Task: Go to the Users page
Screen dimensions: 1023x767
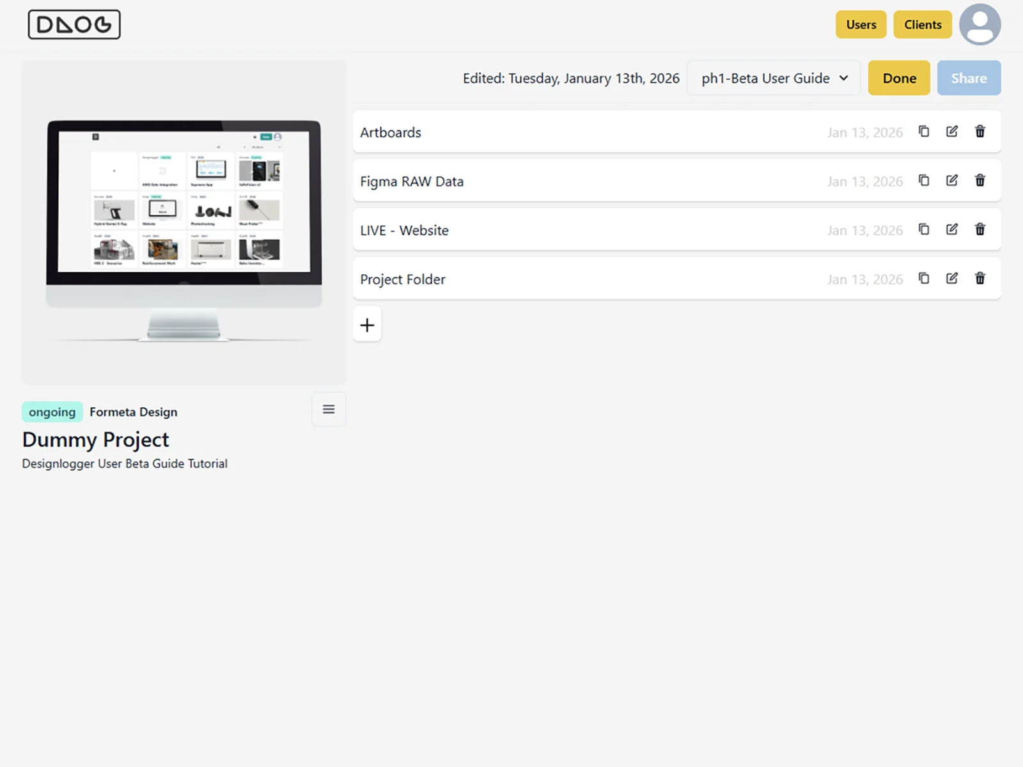Action: pyautogui.click(x=861, y=24)
